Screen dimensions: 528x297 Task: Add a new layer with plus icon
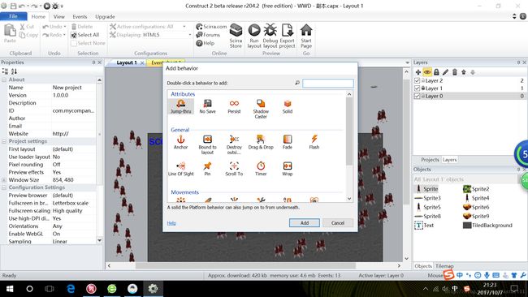418,72
